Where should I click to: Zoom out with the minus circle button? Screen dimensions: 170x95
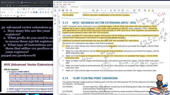pyautogui.click(x=119, y=11)
